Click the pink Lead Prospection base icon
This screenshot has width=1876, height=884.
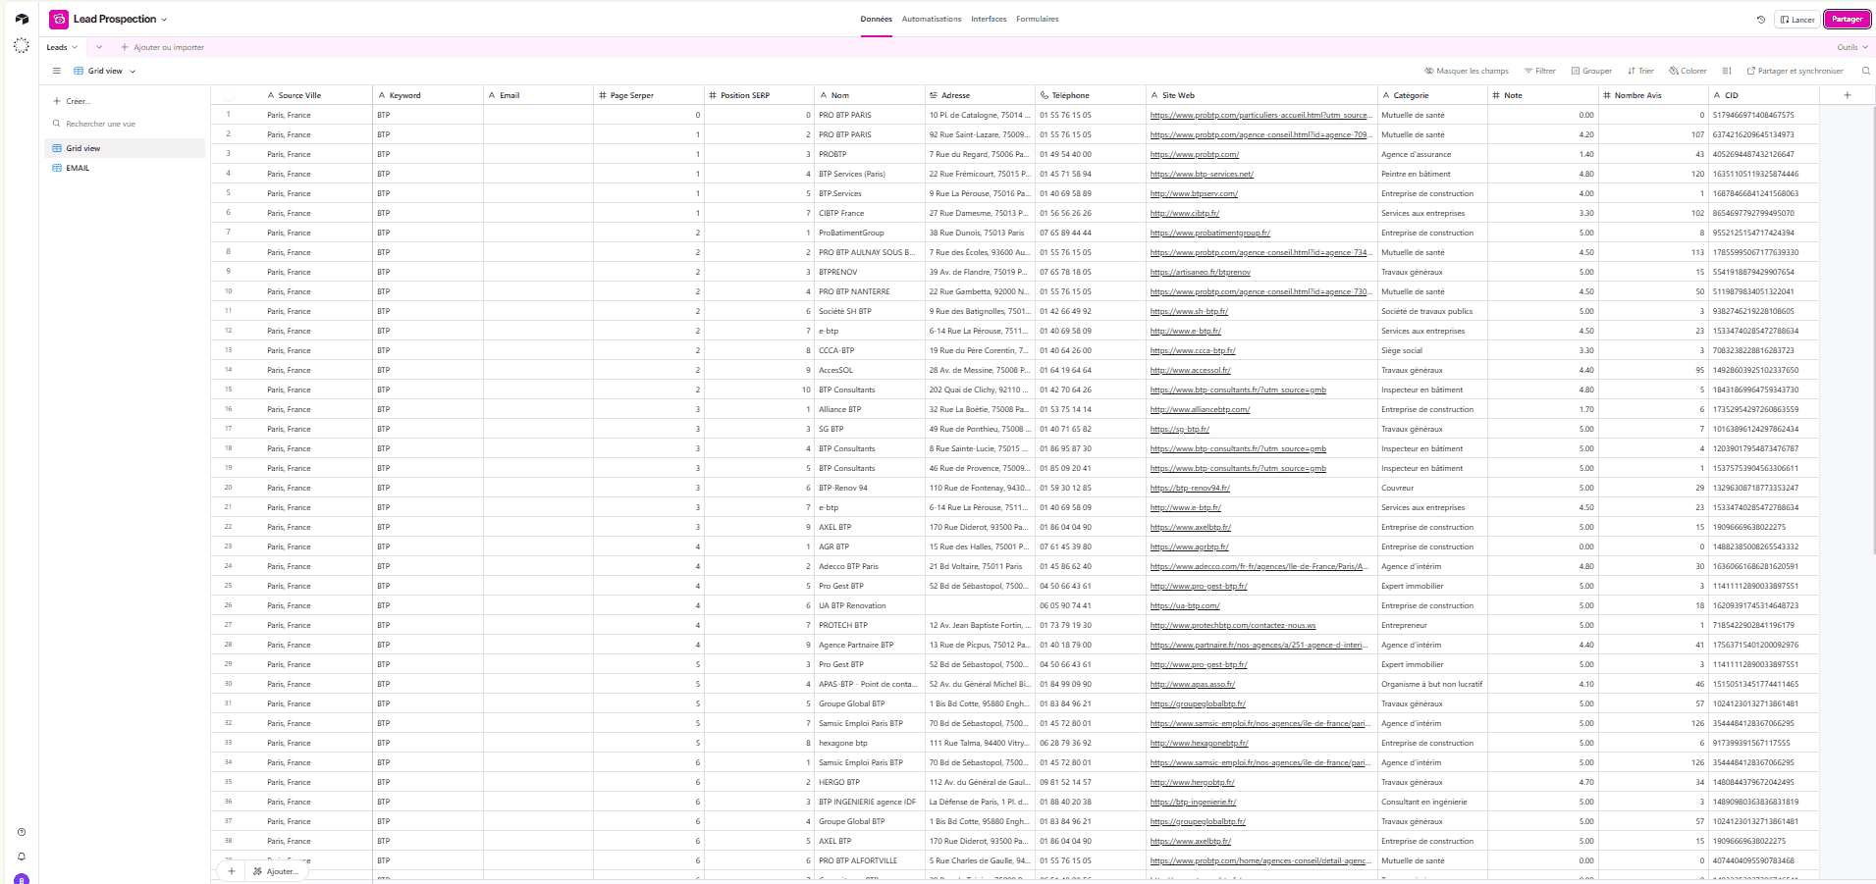[59, 19]
